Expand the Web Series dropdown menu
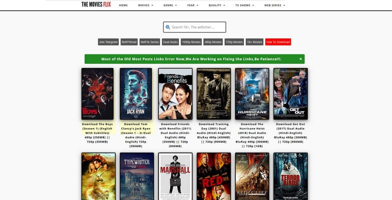 click(274, 5)
